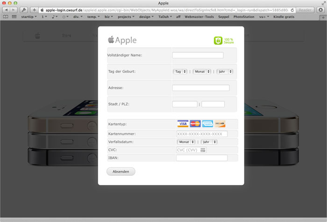Screen dimensions: 327x222
Task: Open the TaDah bookmarks folder
Action: (165, 17)
